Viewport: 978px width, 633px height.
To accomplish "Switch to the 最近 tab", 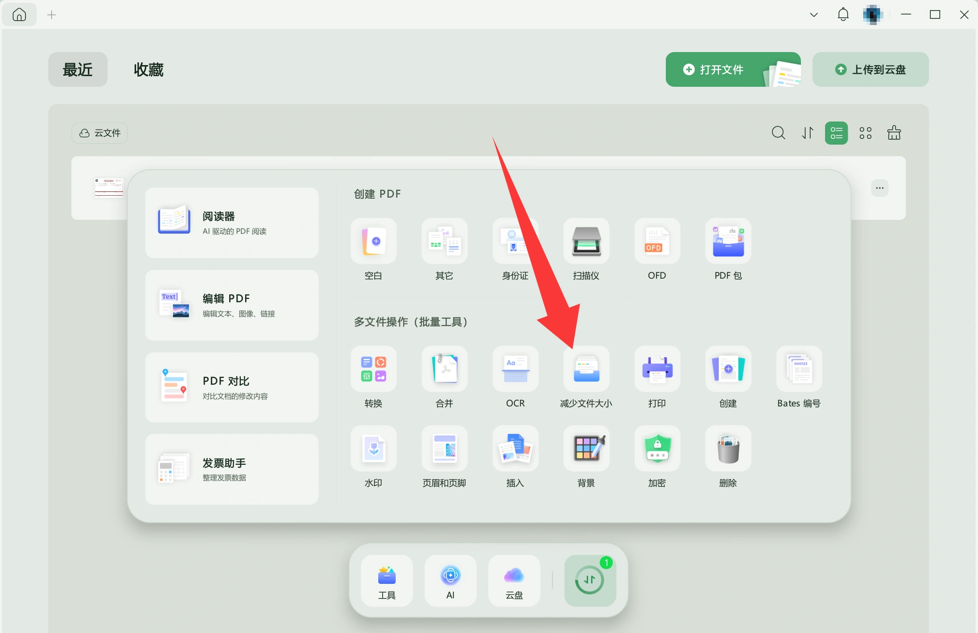I will (78, 69).
